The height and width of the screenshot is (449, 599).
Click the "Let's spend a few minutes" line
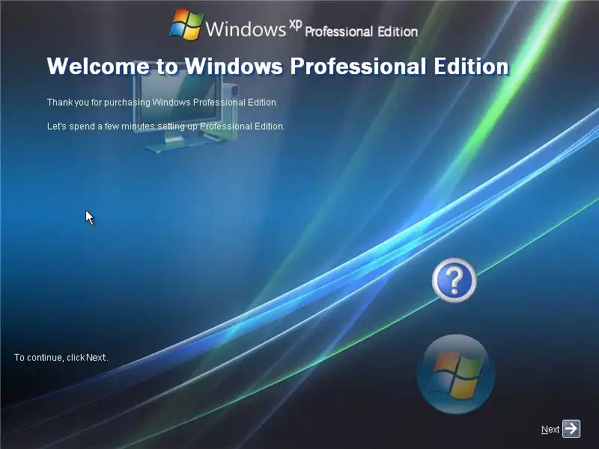(x=165, y=126)
